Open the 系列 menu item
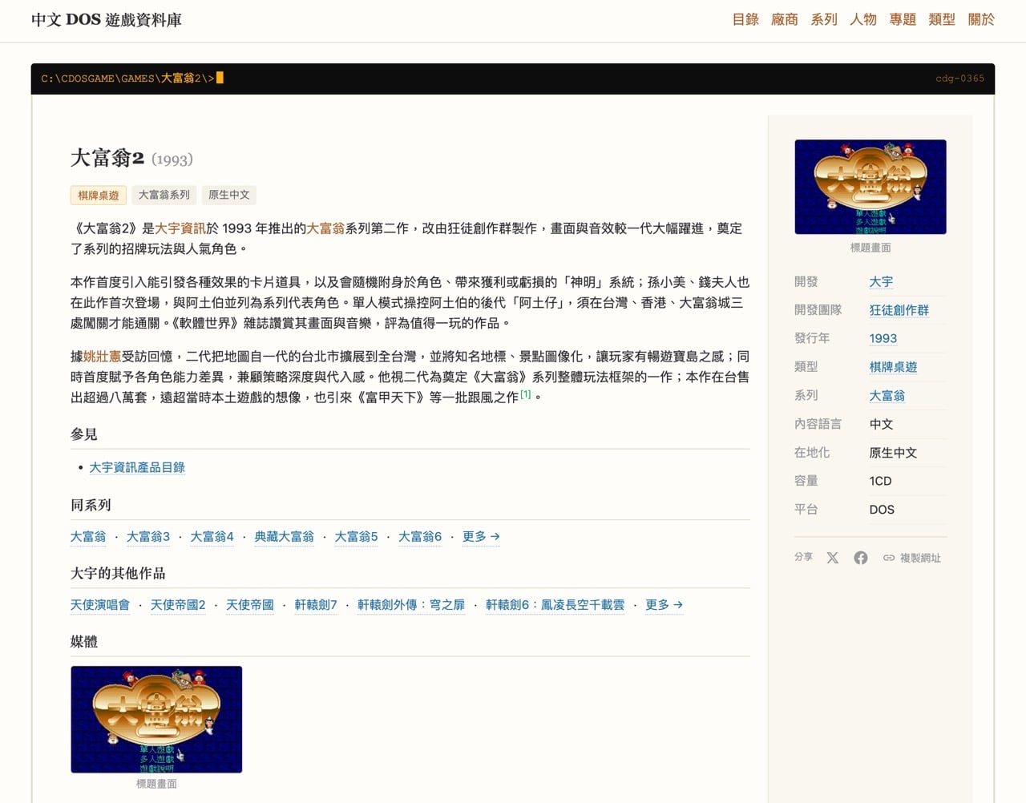 point(824,19)
